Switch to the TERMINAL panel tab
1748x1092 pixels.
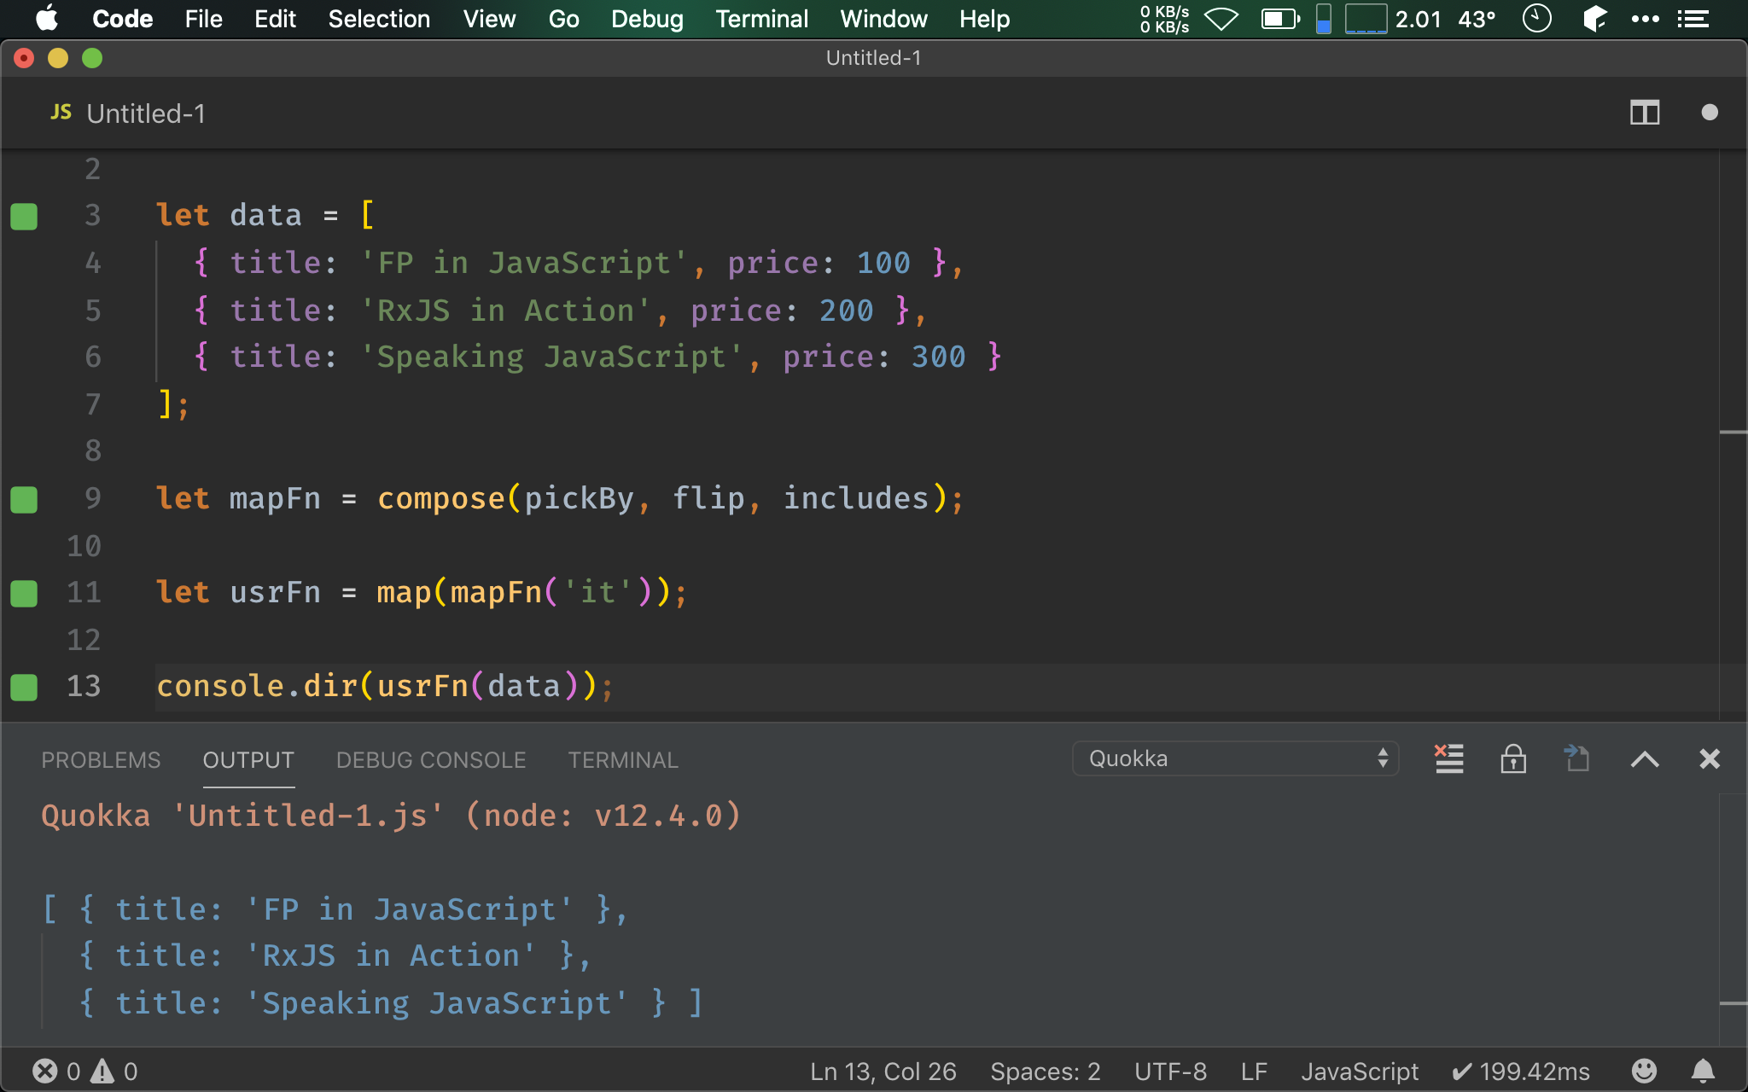coord(623,760)
